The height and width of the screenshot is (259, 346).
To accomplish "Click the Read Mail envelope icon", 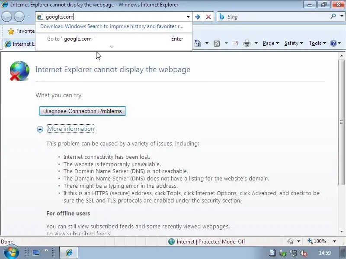I will point(235,43).
